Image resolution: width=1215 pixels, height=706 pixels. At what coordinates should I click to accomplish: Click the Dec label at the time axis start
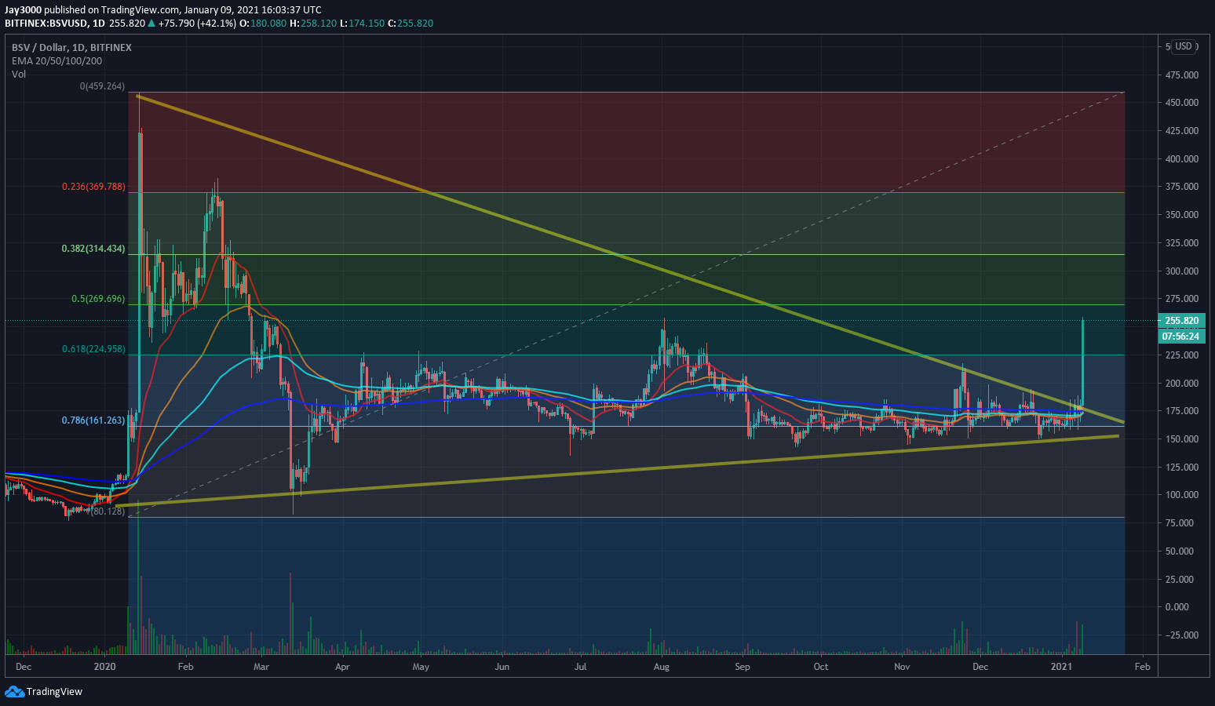tap(24, 667)
